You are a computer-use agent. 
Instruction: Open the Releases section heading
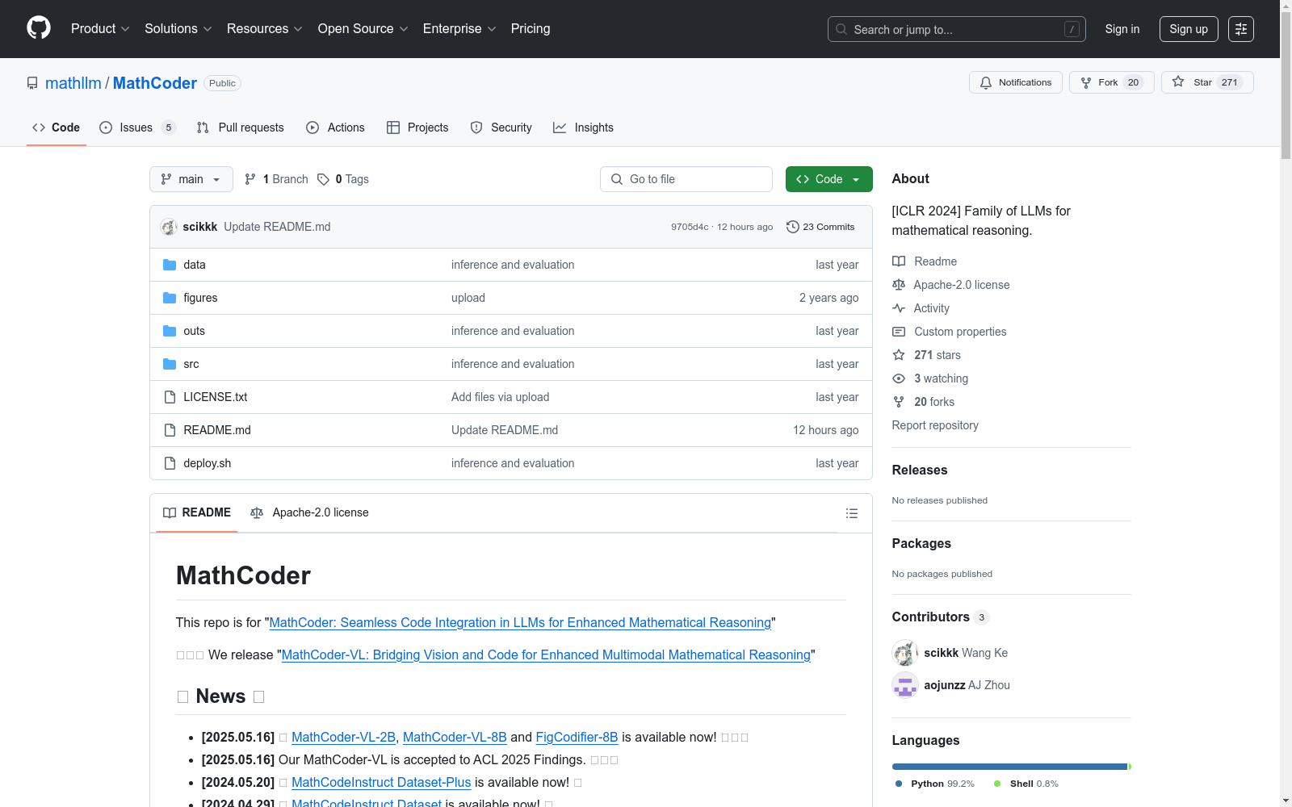(x=920, y=470)
